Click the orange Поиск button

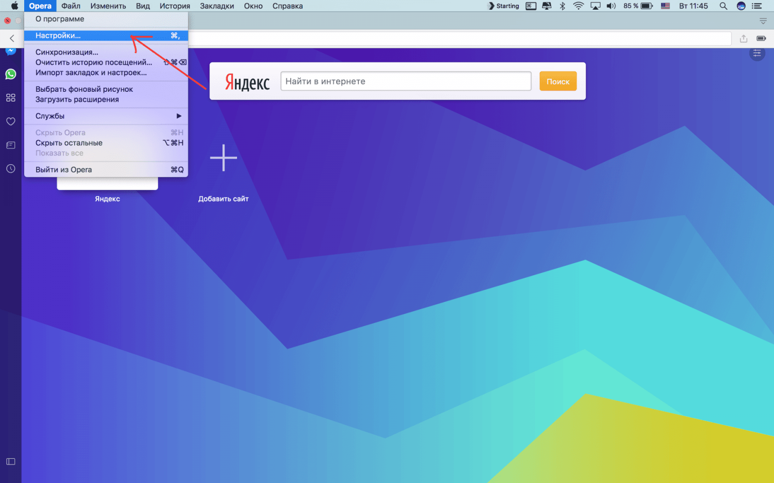pos(558,81)
